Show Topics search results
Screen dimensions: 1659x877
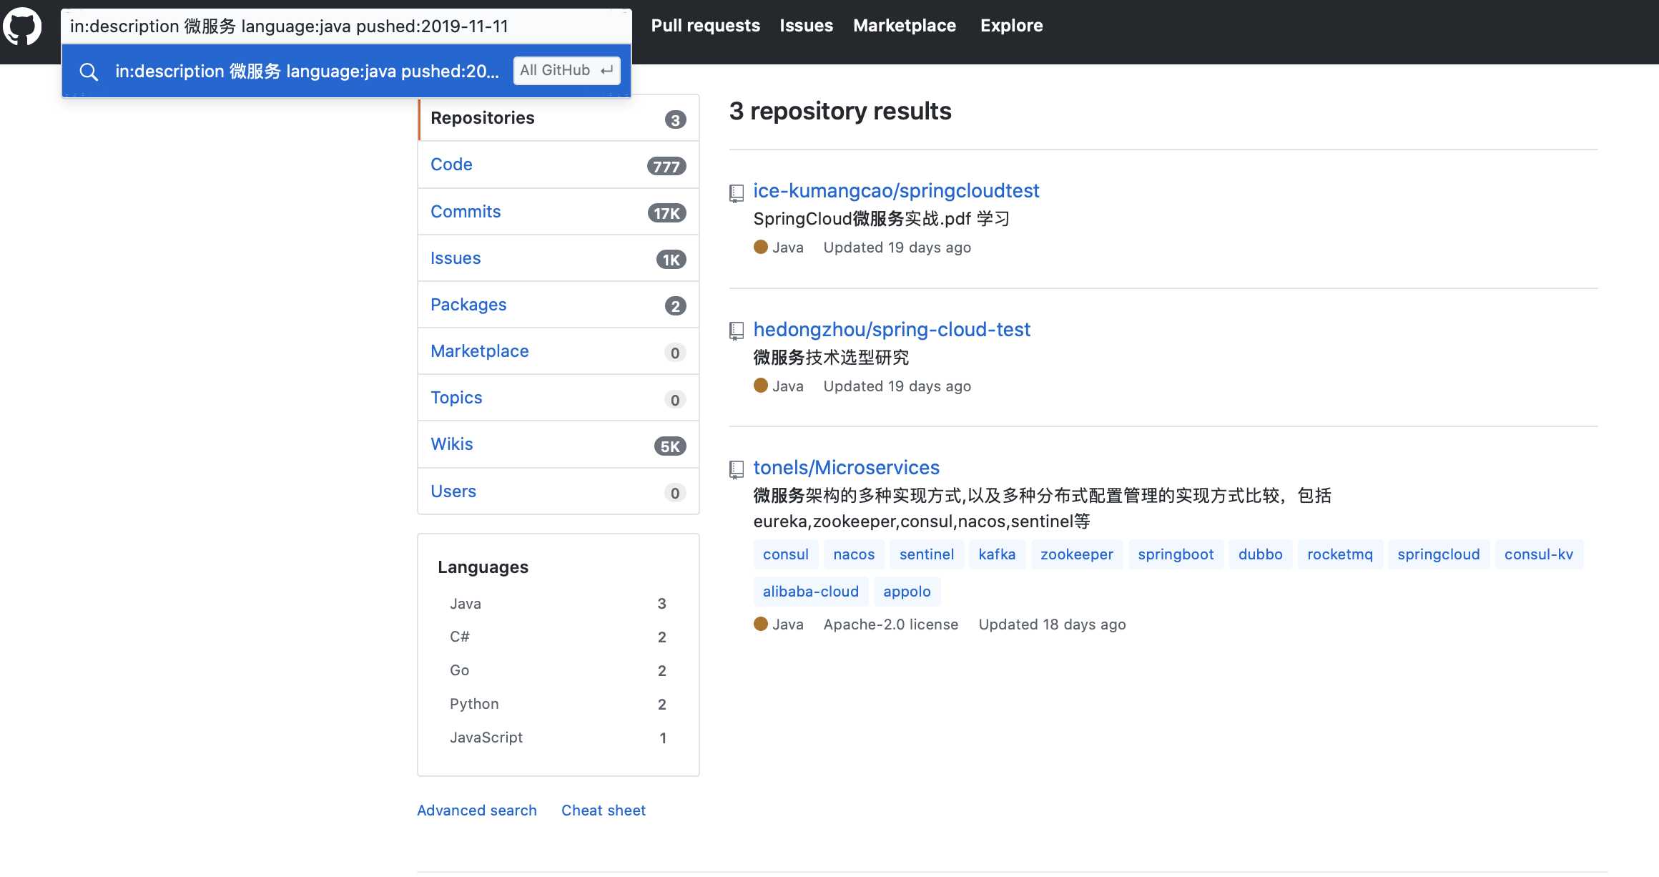558,398
